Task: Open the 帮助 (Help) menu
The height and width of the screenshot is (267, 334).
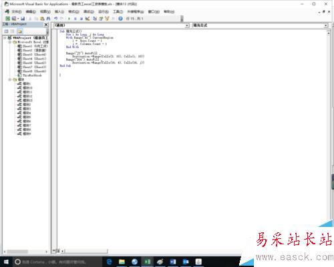Action: (x=169, y=11)
